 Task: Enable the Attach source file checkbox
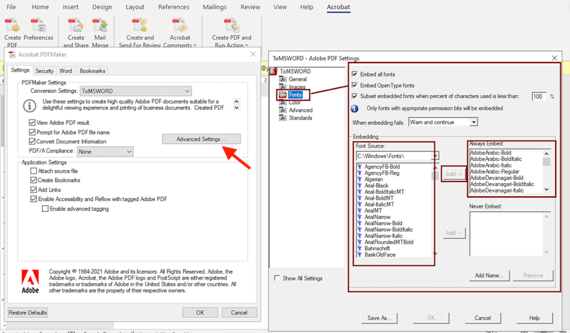(x=32, y=171)
